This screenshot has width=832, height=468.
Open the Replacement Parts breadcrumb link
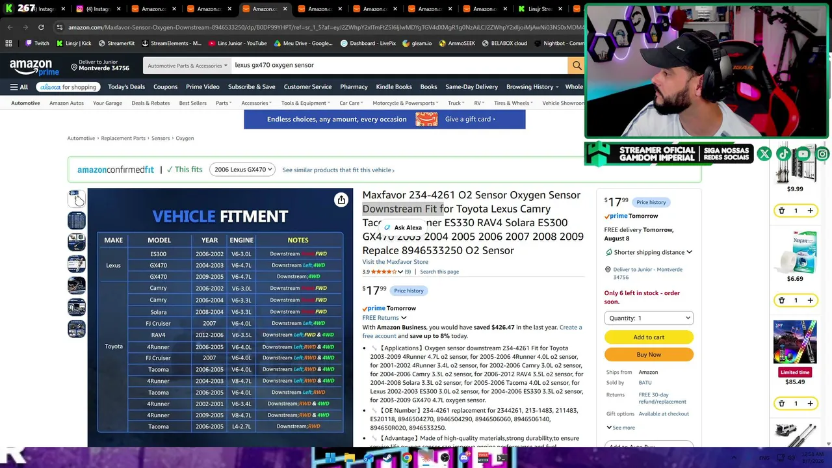(x=123, y=138)
